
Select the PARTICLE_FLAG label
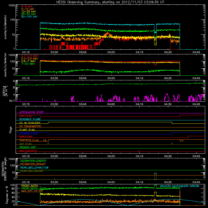coord(29,140)
